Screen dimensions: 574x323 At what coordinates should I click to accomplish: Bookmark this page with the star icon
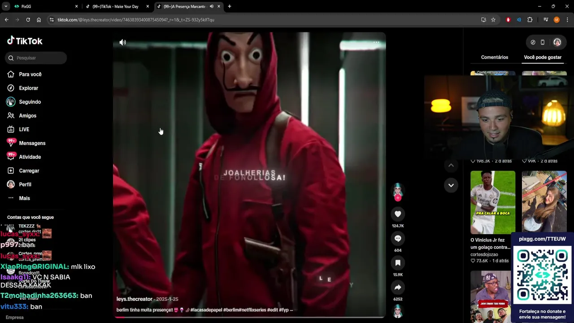[493, 20]
